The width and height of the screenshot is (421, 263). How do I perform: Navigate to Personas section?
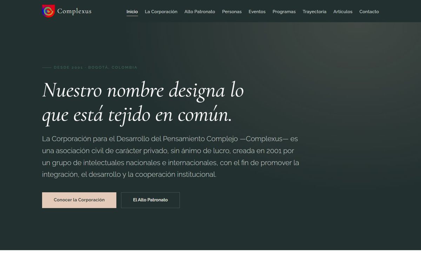coord(232,12)
